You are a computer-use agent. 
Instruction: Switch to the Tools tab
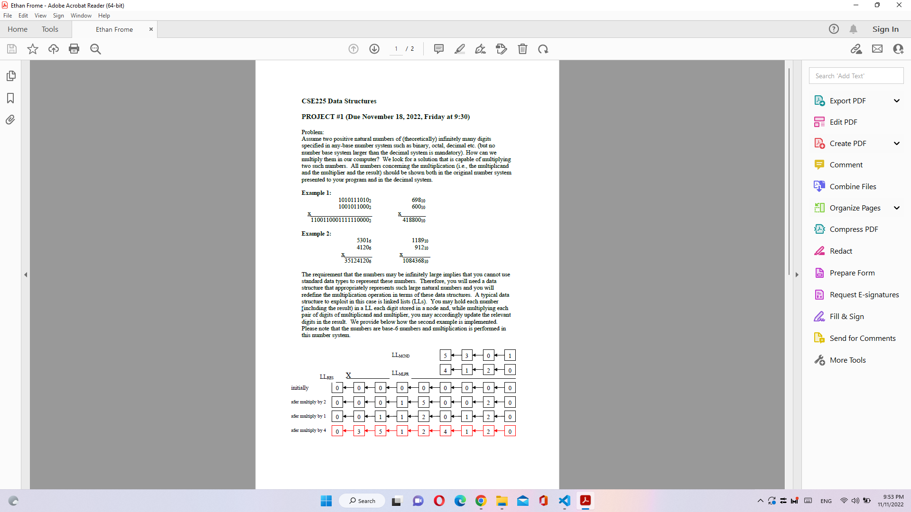point(50,29)
